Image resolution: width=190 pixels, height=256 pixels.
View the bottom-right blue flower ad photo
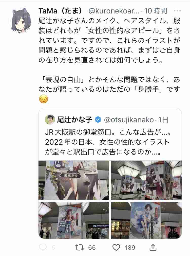(x=146, y=220)
